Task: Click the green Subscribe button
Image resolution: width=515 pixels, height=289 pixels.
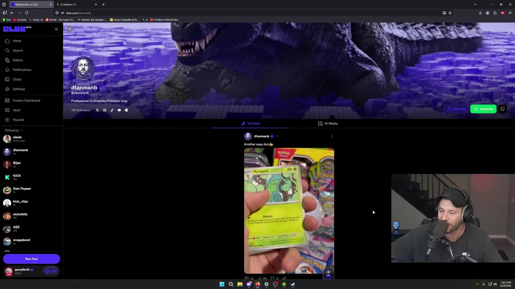Action: coord(483,109)
